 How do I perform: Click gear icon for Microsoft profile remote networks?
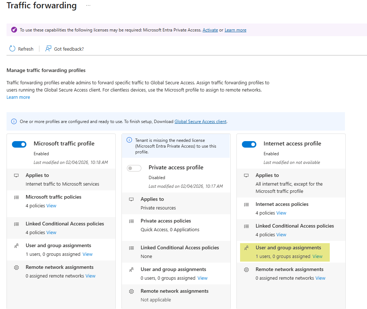16,267
